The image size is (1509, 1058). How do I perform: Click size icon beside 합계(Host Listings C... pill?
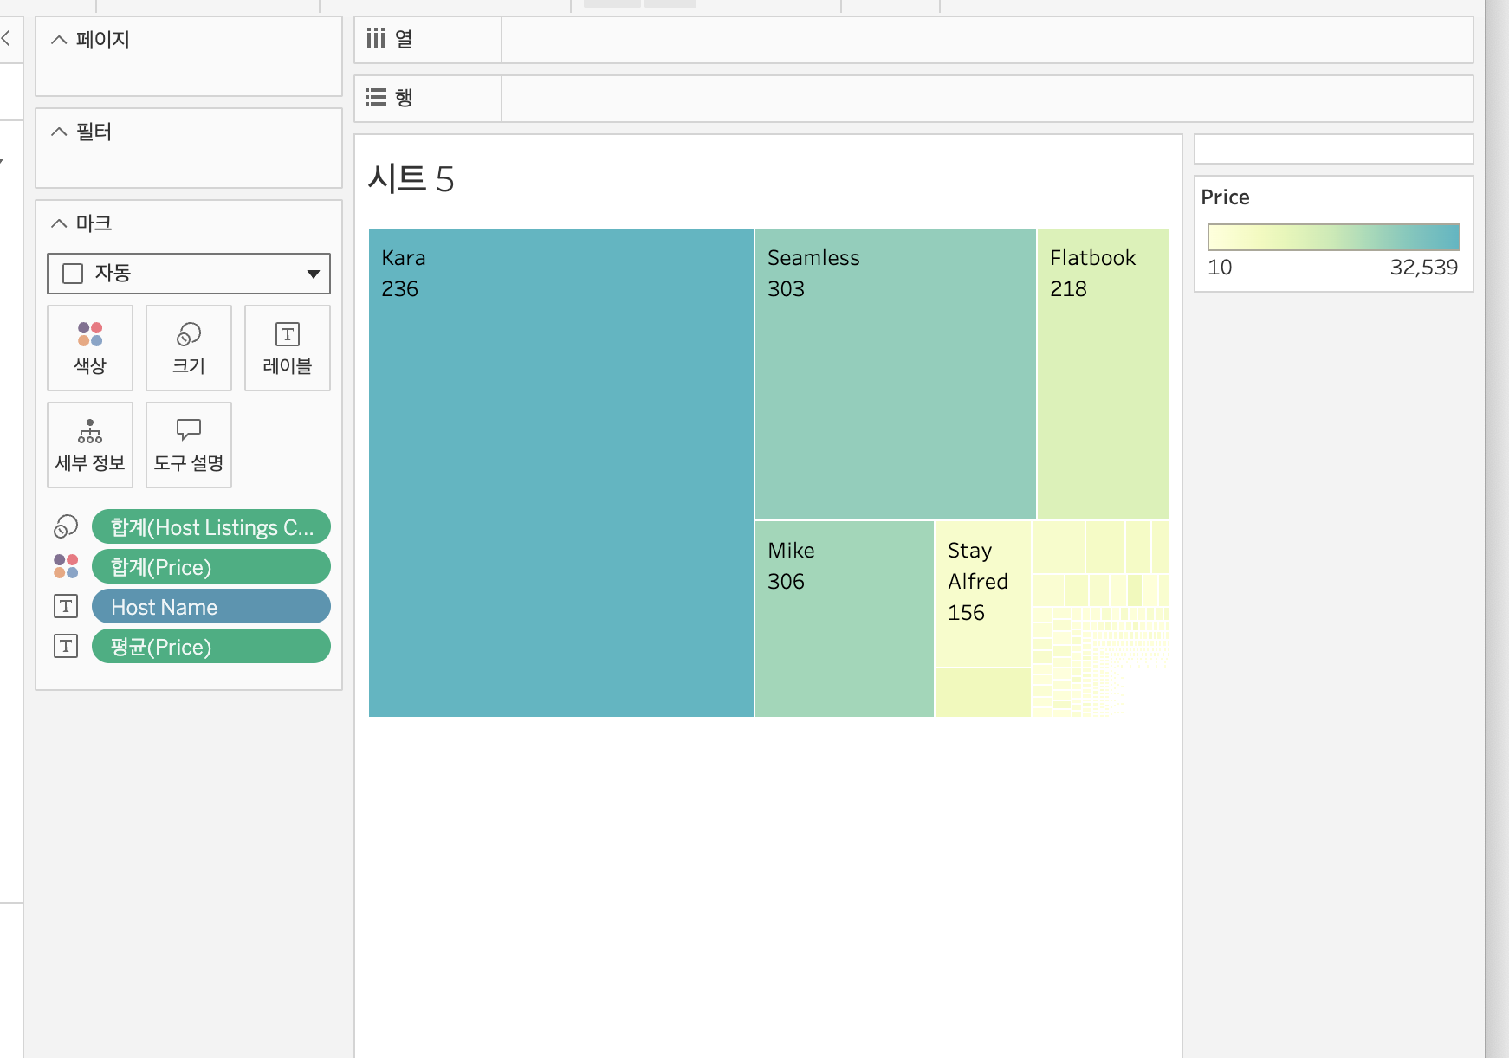[66, 526]
